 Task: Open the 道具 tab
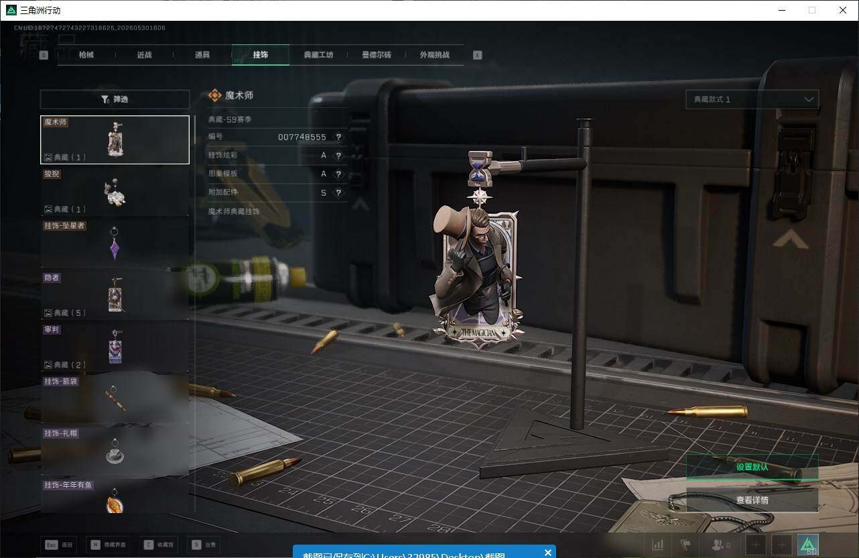point(202,55)
